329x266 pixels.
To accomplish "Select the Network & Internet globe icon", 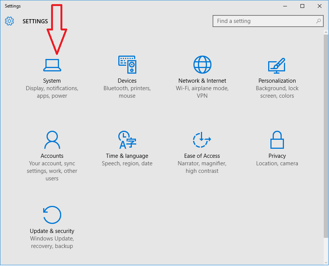I will click(202, 64).
